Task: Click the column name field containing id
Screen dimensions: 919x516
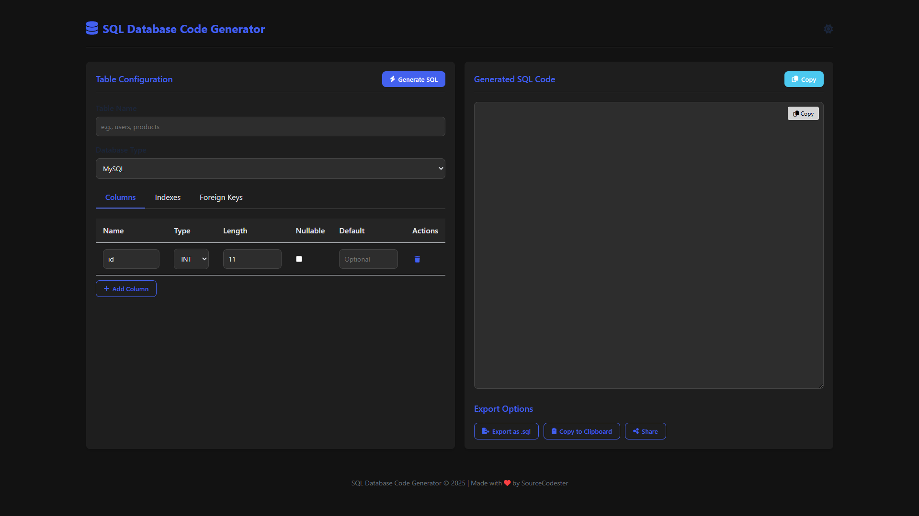Action: pyautogui.click(x=131, y=259)
